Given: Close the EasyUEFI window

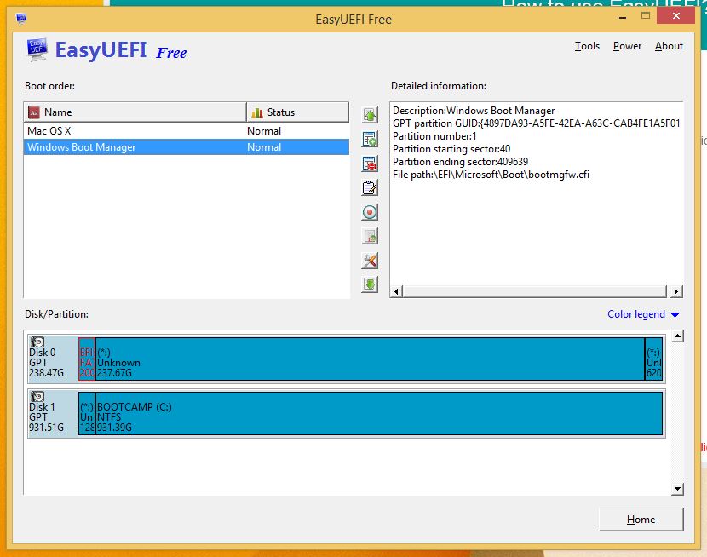Looking at the screenshot, I should coord(675,16).
